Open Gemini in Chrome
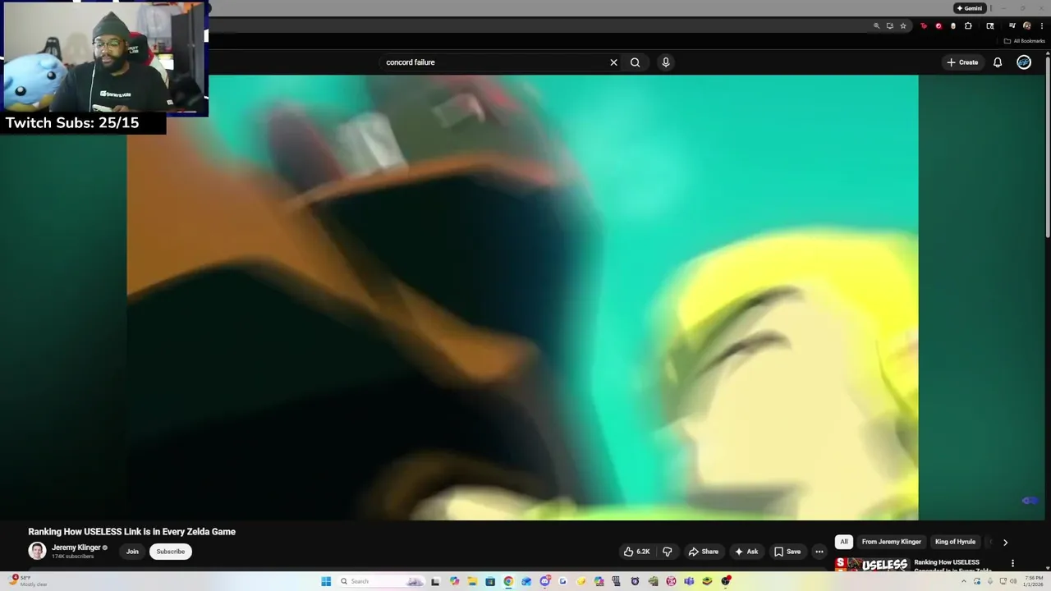This screenshot has height=591, width=1051. point(970,8)
